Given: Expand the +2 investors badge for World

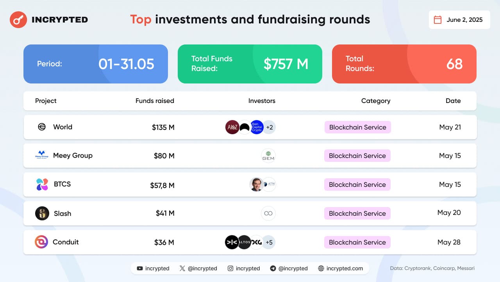Looking at the screenshot, I should pyautogui.click(x=269, y=127).
